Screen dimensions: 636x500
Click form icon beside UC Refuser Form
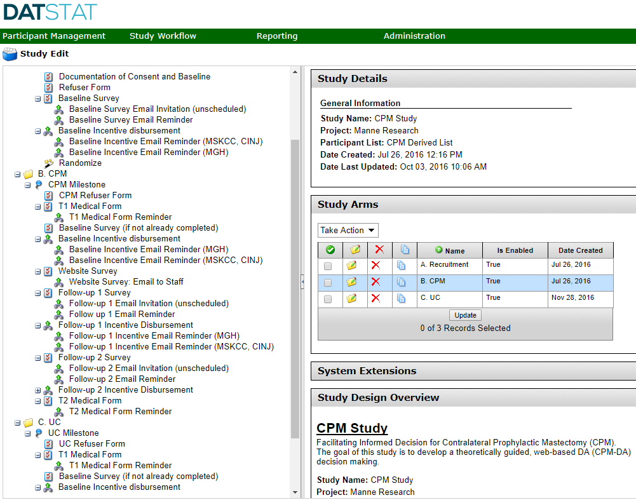click(x=49, y=444)
